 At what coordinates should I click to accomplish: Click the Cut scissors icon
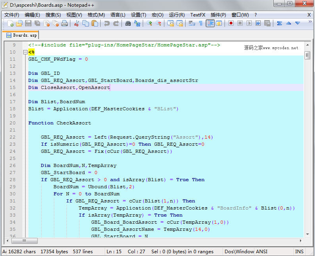click(x=77, y=24)
